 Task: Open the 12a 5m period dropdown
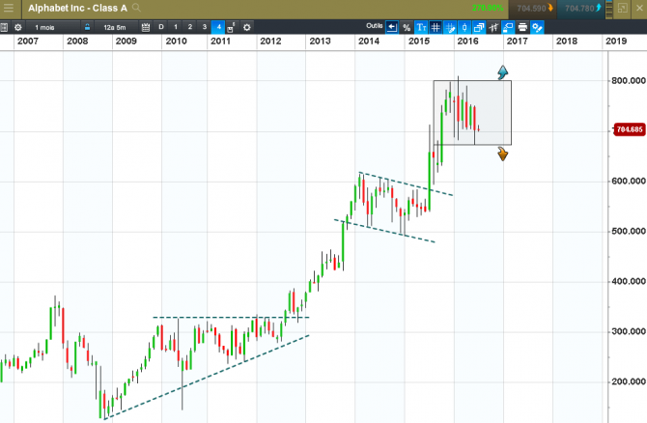coord(115,28)
